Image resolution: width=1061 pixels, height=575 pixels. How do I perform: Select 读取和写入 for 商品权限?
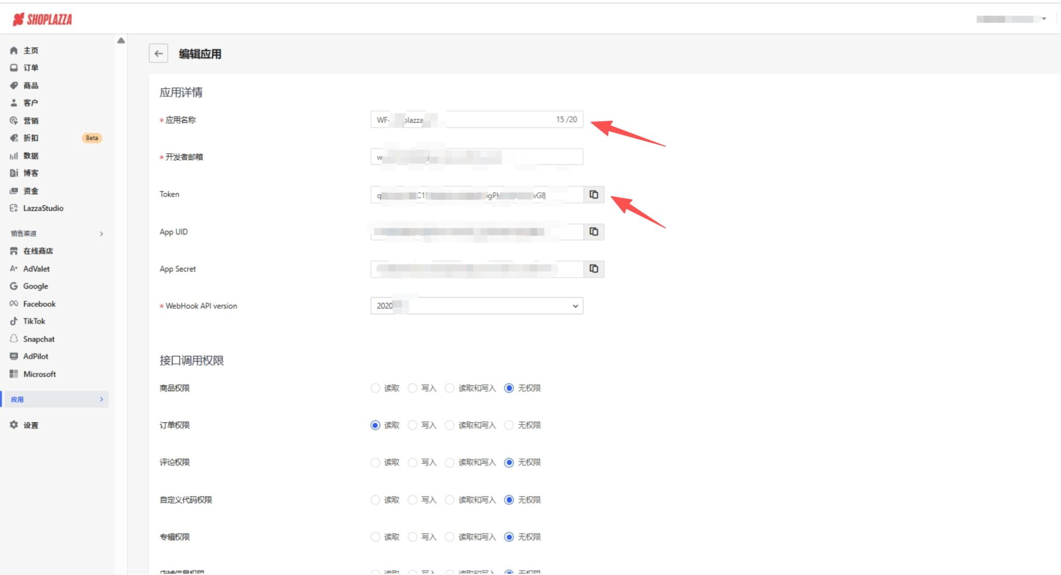click(x=450, y=388)
